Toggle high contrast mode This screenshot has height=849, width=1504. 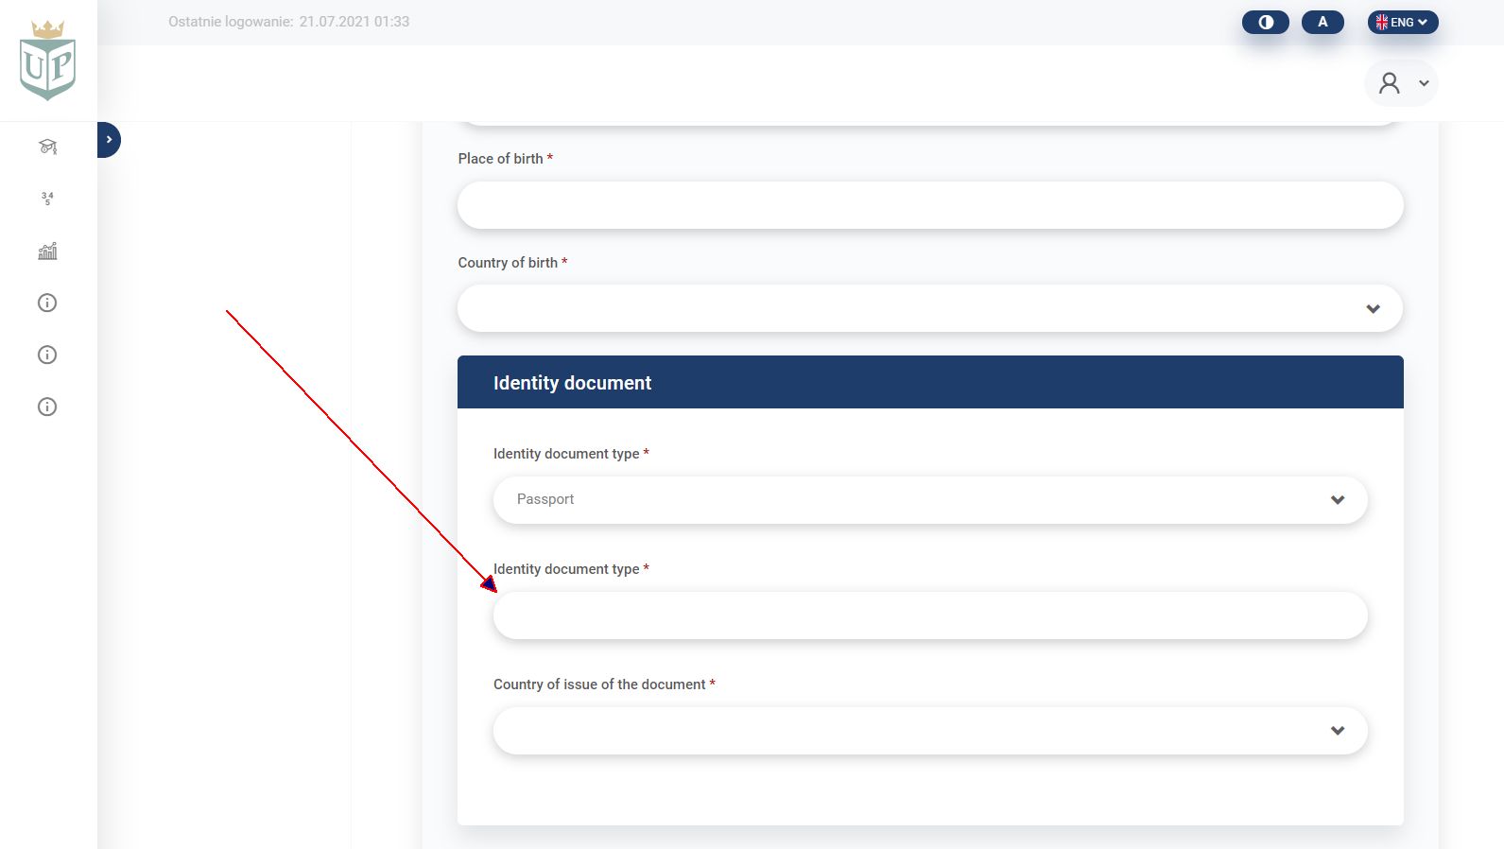(1265, 22)
